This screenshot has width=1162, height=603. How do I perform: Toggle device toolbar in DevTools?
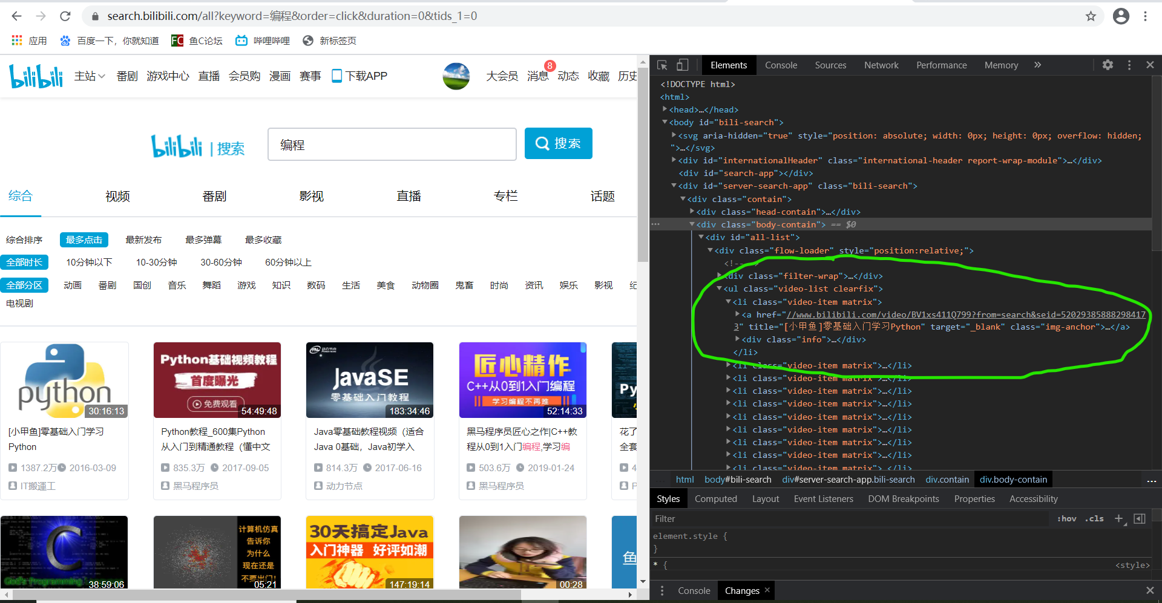(682, 65)
